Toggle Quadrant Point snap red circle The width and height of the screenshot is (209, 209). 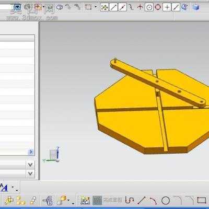click(x=158, y=7)
